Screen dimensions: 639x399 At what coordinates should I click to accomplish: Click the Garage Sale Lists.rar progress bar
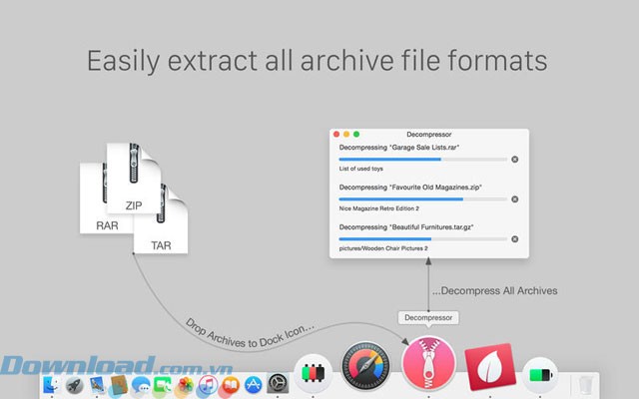[421, 159]
